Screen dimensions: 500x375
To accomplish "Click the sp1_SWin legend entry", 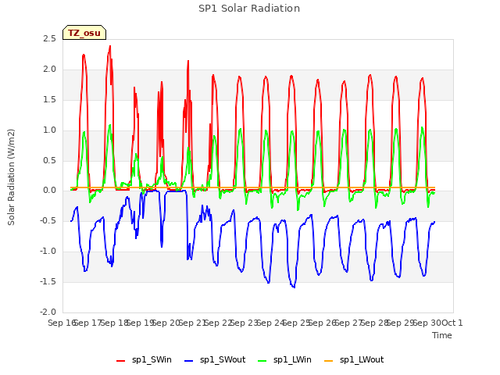I will click(x=144, y=360).
